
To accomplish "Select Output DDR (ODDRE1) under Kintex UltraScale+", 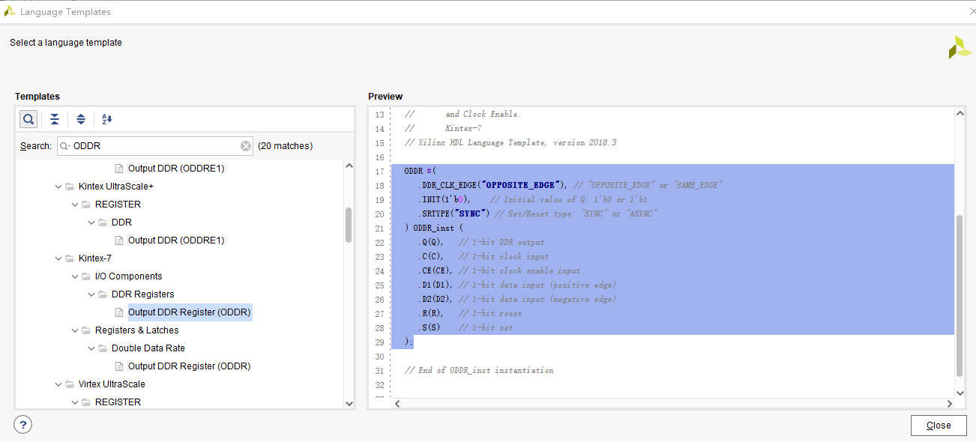I will 176,240.
